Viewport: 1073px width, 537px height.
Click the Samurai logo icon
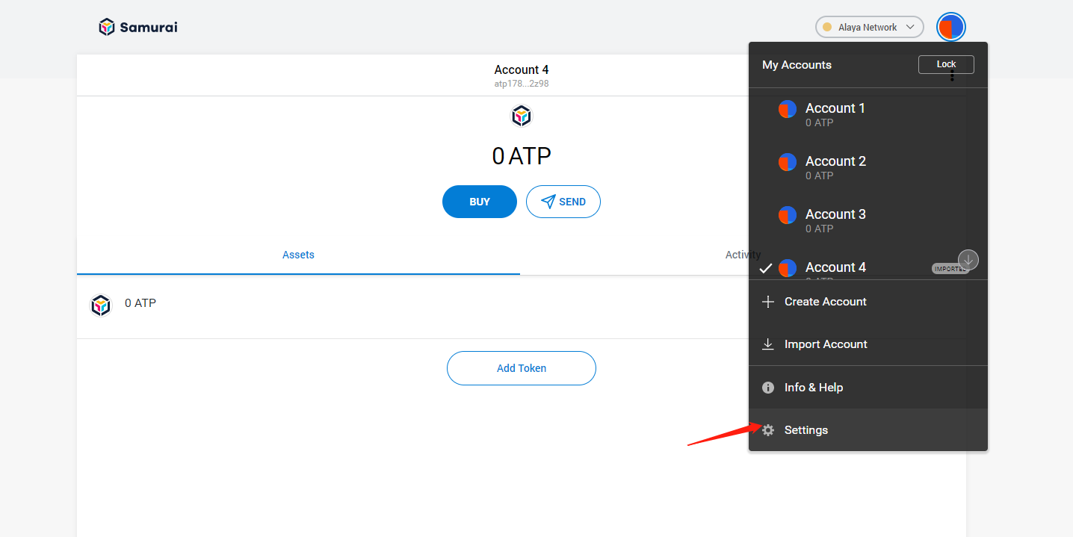pos(108,28)
